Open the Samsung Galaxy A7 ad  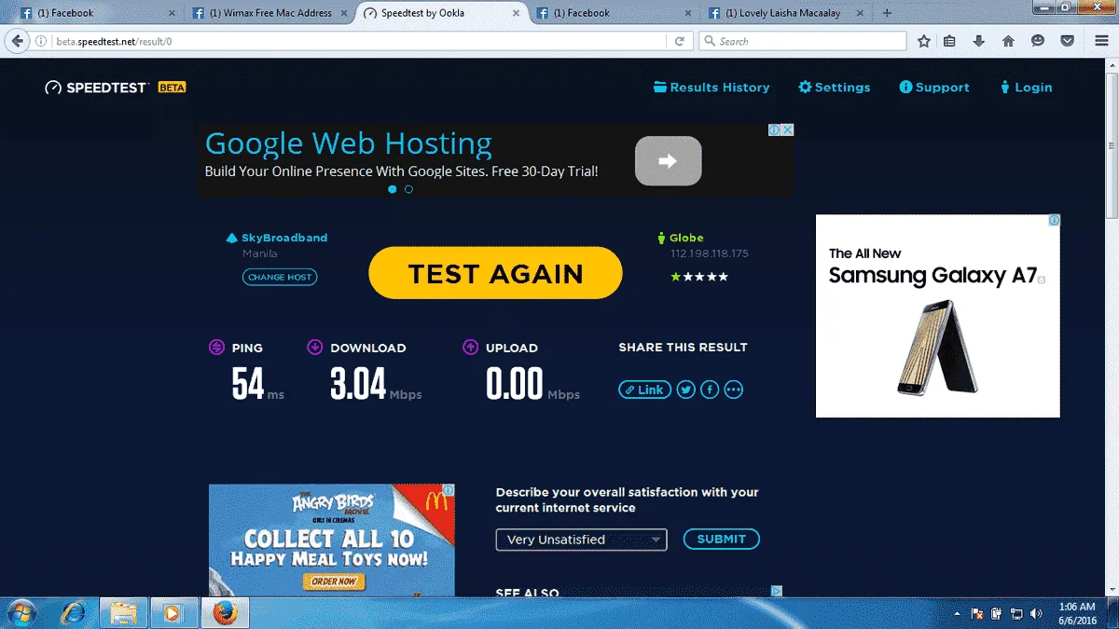click(x=938, y=316)
